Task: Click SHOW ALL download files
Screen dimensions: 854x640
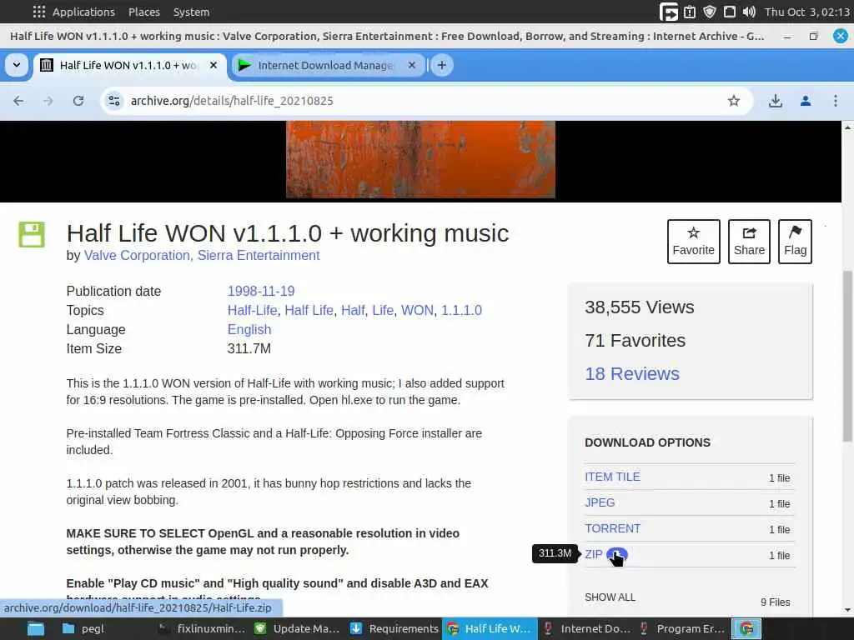Action: click(x=610, y=597)
